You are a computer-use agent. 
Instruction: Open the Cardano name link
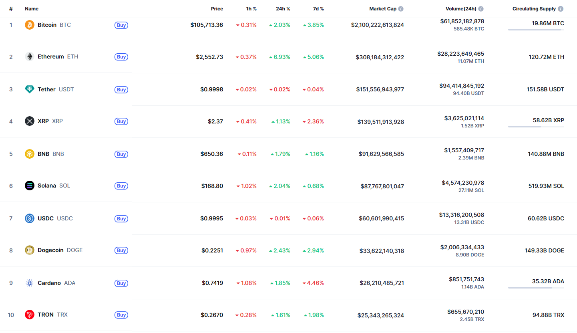[x=49, y=283]
